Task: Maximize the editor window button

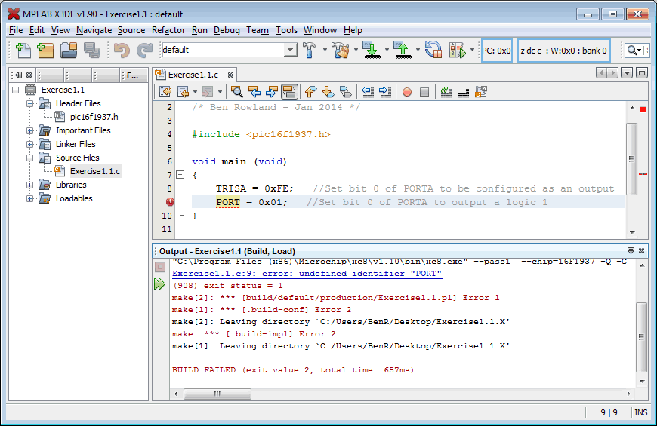Action: coord(641,73)
